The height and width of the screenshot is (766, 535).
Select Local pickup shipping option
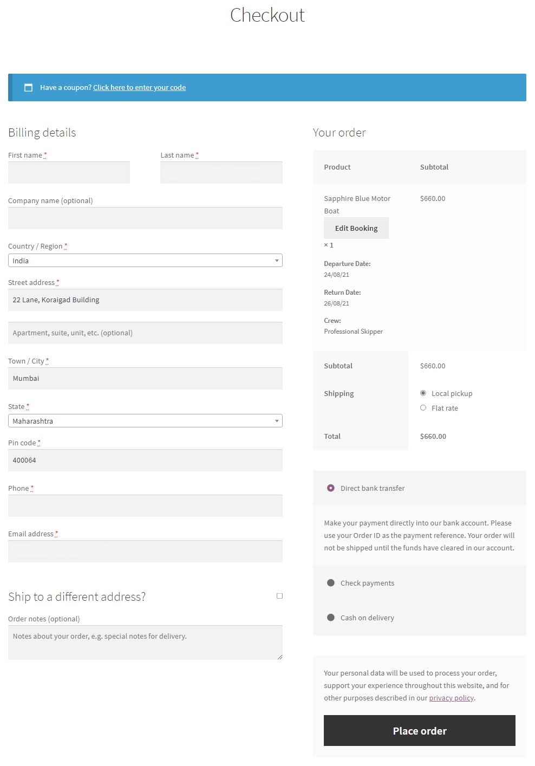423,393
